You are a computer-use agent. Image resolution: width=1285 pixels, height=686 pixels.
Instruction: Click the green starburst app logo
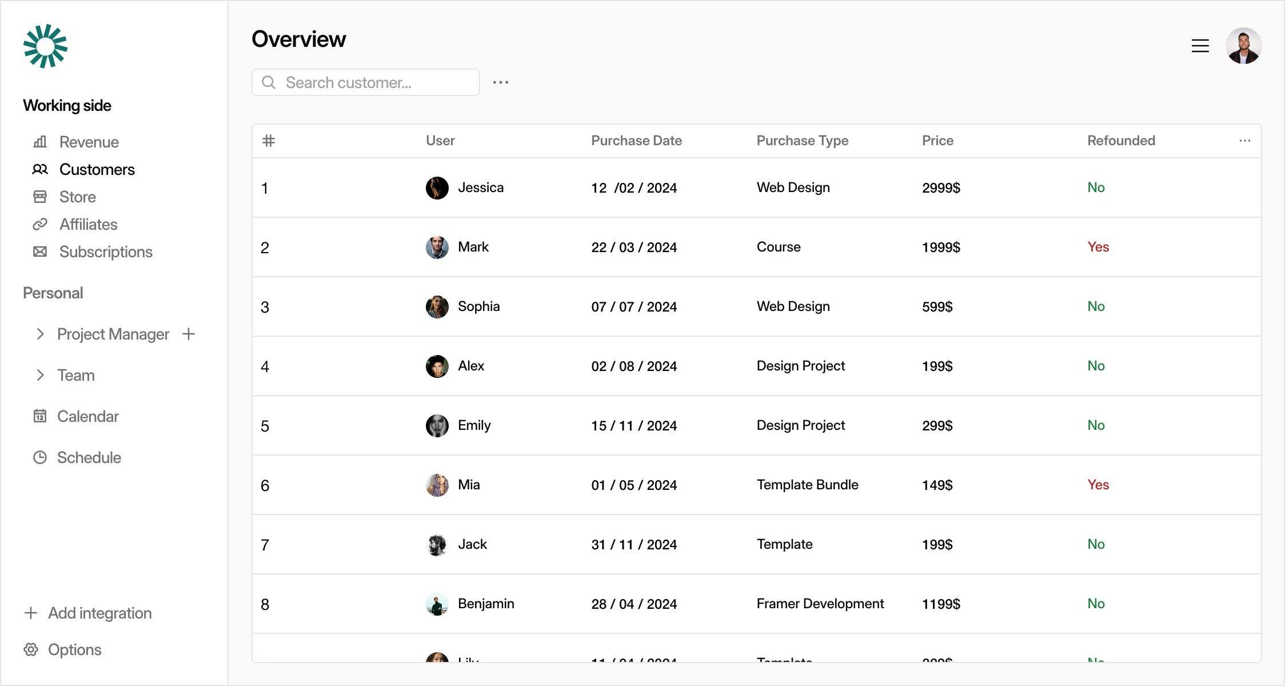tap(45, 46)
